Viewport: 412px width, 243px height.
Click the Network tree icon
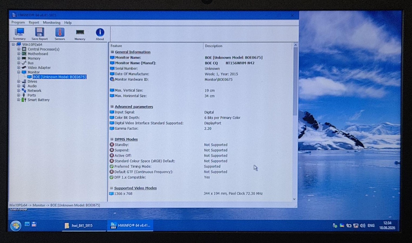point(24,90)
